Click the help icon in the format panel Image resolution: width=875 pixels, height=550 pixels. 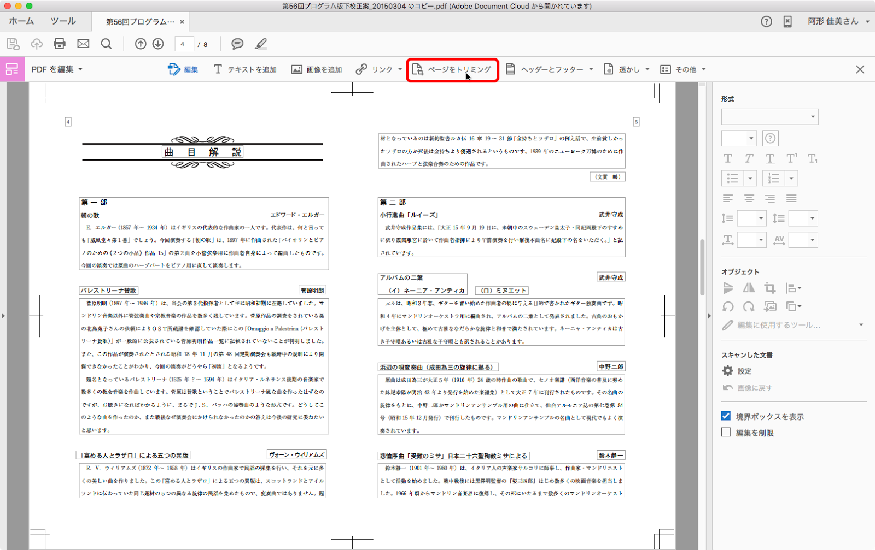[770, 138]
